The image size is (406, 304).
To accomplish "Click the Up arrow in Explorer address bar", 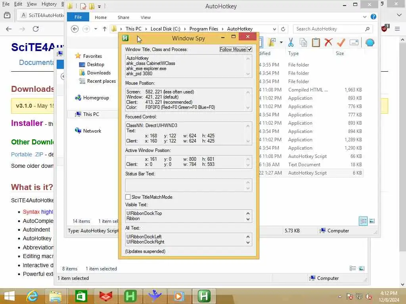I will coord(104,29).
